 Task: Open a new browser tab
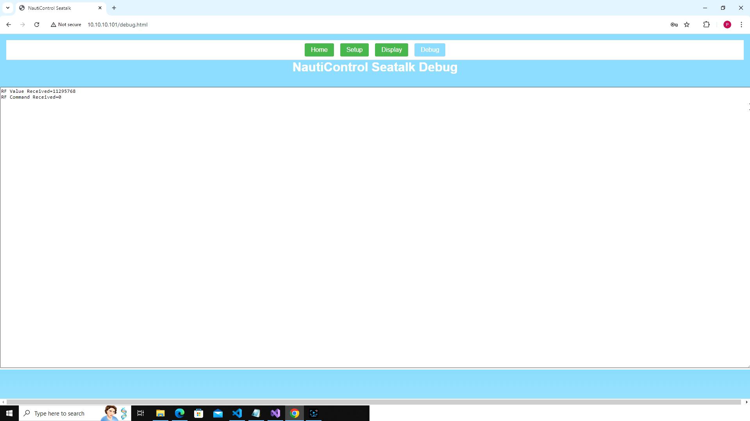pos(114,8)
